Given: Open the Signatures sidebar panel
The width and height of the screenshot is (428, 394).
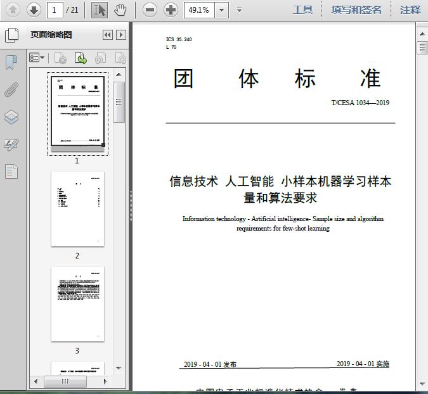Looking at the screenshot, I should coord(11,145).
